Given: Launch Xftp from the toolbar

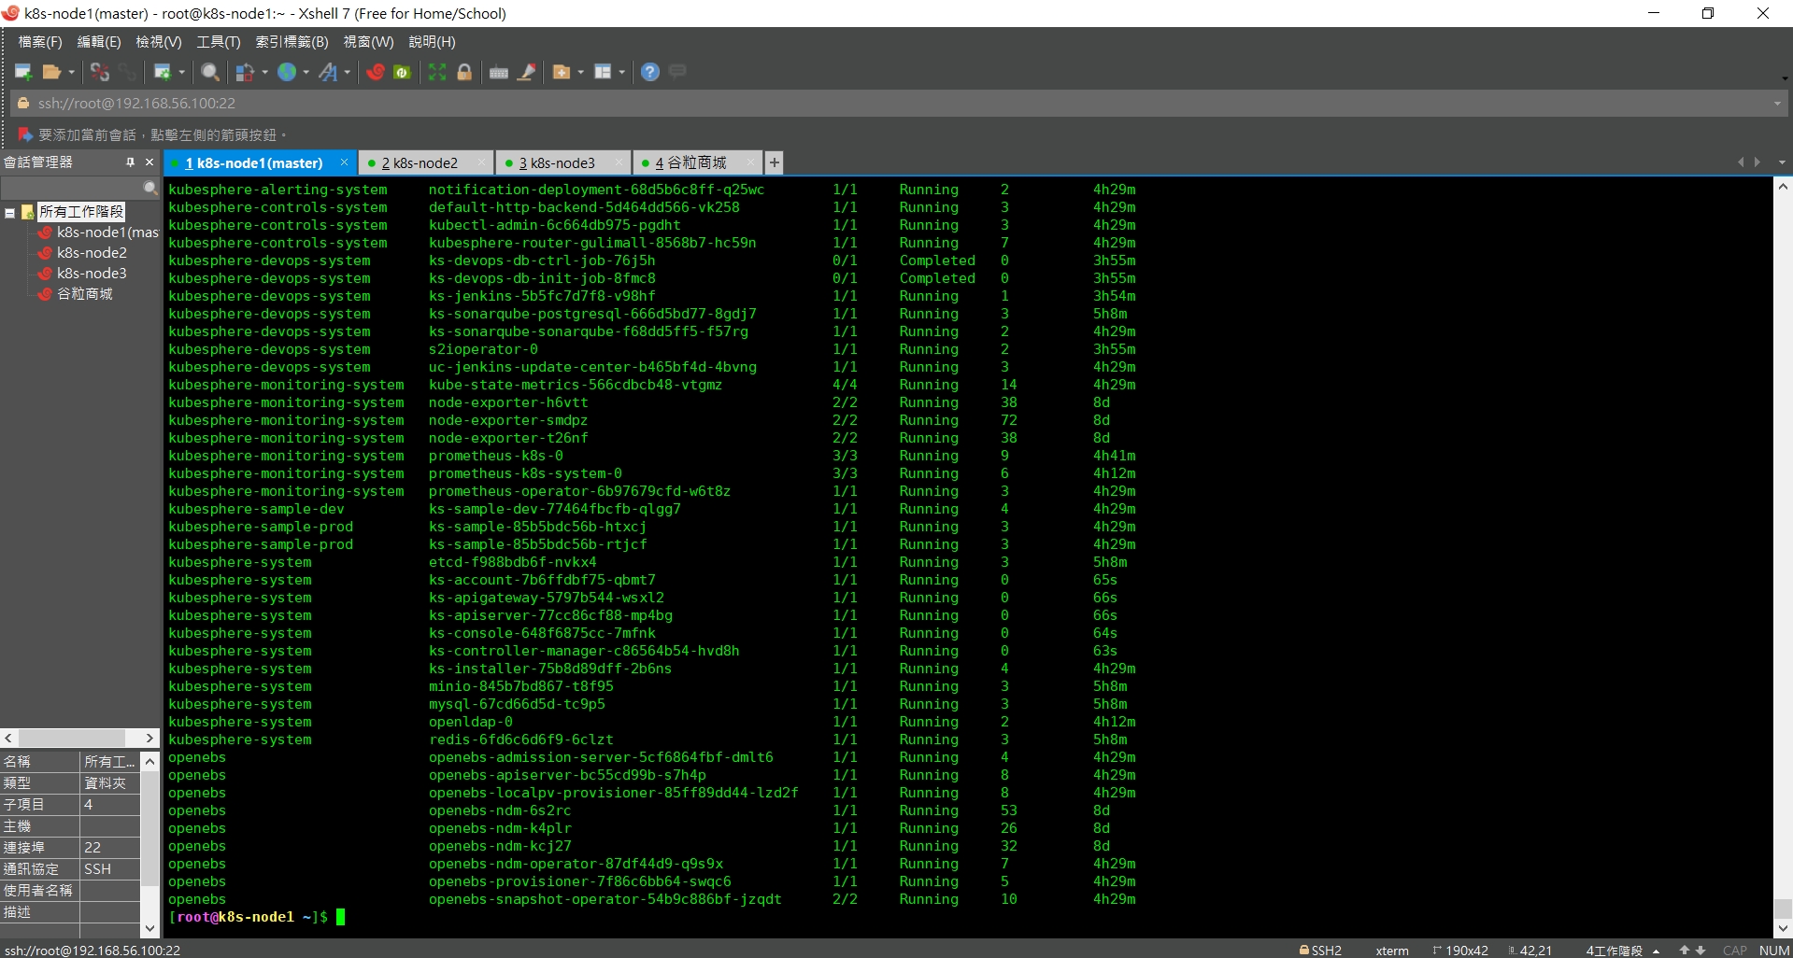Looking at the screenshot, I should click(402, 72).
